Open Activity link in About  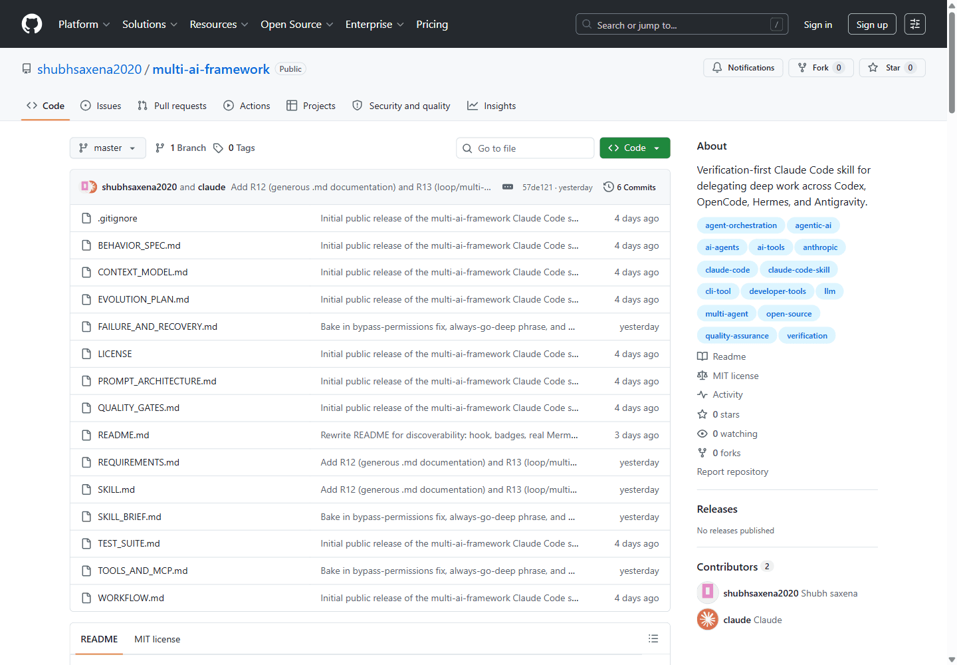tap(720, 394)
